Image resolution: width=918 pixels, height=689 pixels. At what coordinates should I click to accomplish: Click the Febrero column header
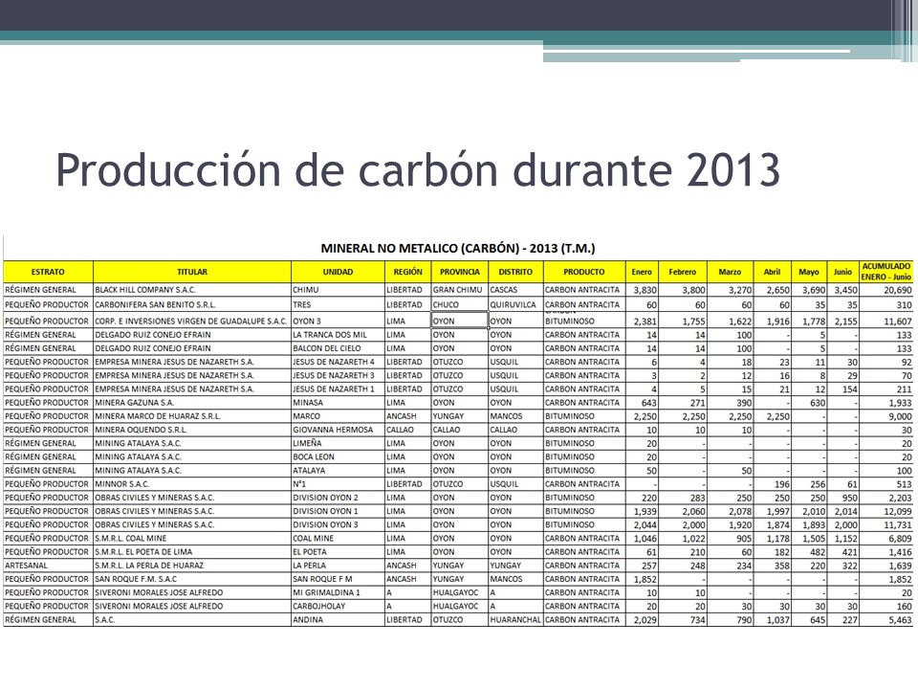(683, 272)
